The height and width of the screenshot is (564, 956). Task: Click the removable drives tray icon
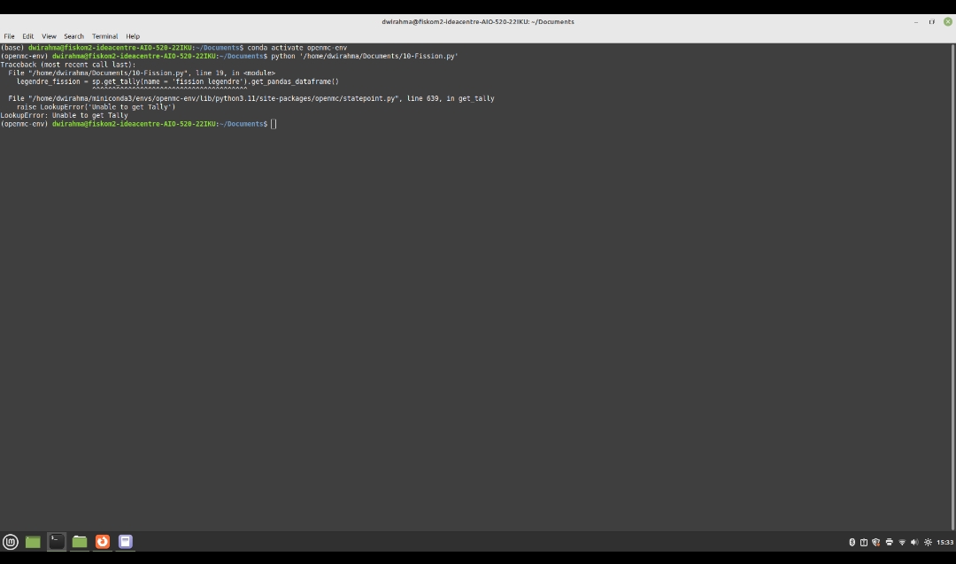pyautogui.click(x=864, y=542)
